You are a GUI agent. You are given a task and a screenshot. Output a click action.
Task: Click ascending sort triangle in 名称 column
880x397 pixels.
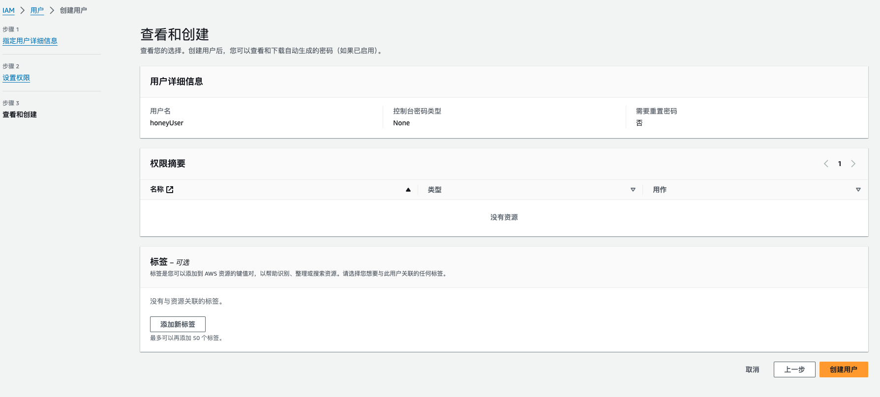click(x=408, y=190)
